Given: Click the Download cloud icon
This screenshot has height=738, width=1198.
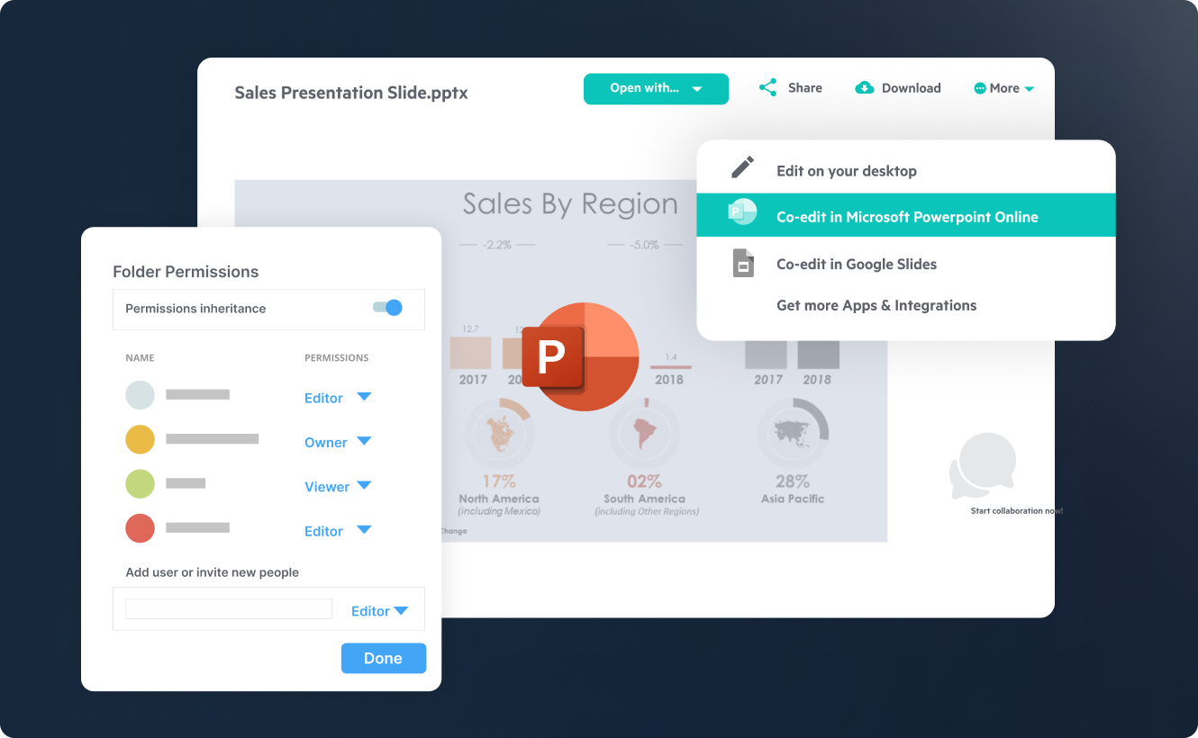Looking at the screenshot, I should (x=865, y=87).
